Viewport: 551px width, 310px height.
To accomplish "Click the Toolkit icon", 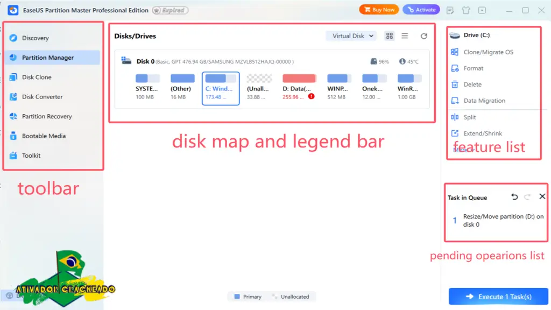I will 13,156.
